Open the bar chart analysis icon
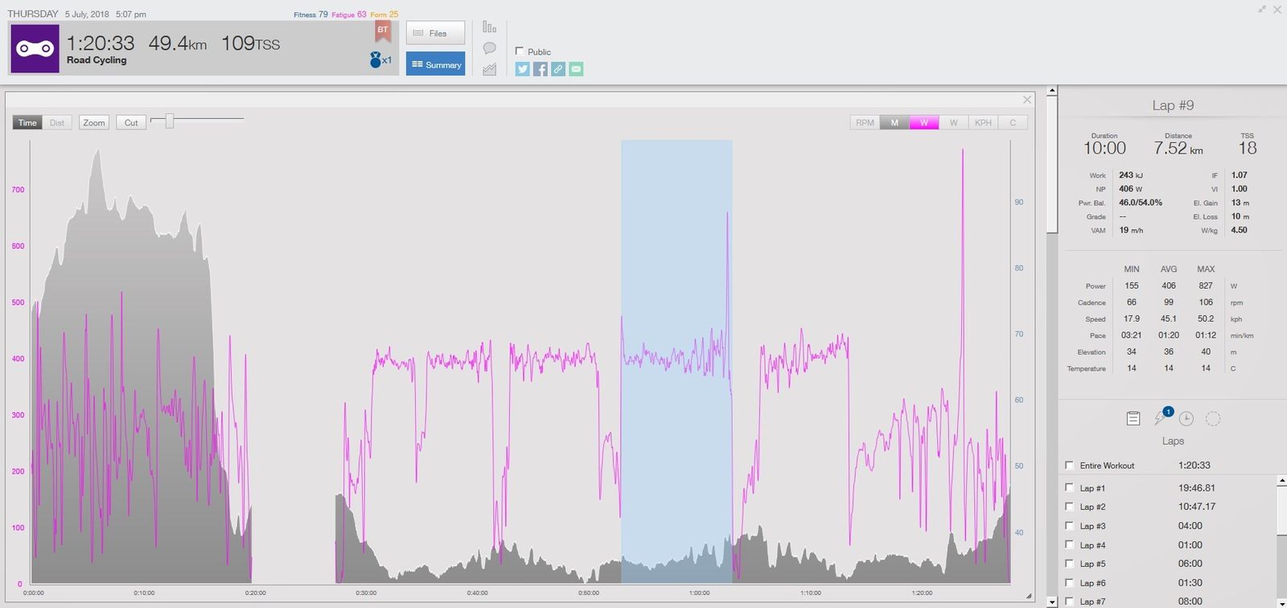 coord(489,27)
